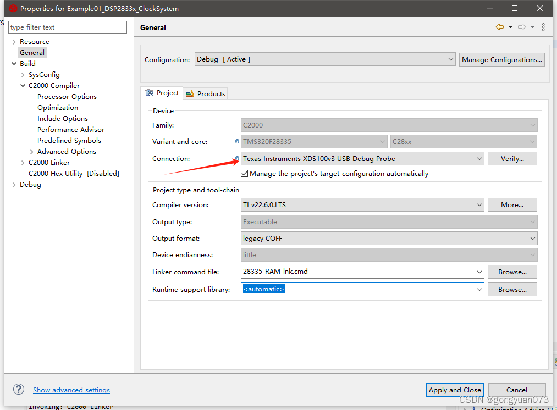Click the Products tab icon
The height and width of the screenshot is (410, 557).
pyautogui.click(x=190, y=94)
